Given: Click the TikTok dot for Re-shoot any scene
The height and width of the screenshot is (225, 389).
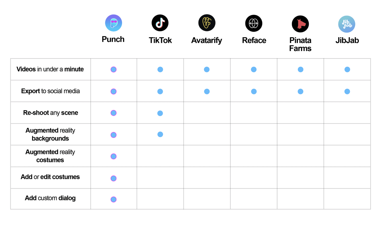Looking at the screenshot, I should [x=160, y=113].
